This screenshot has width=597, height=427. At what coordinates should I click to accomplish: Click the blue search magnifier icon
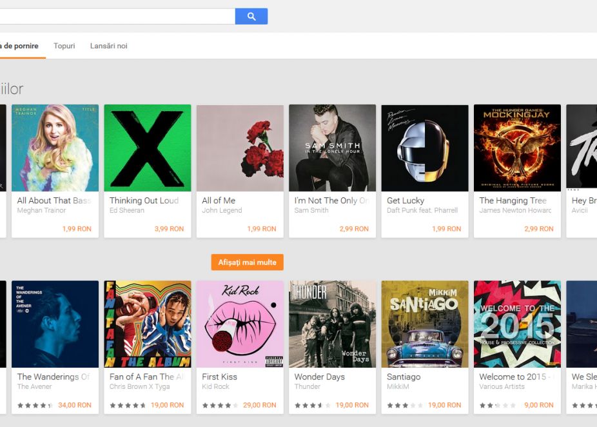tap(251, 15)
